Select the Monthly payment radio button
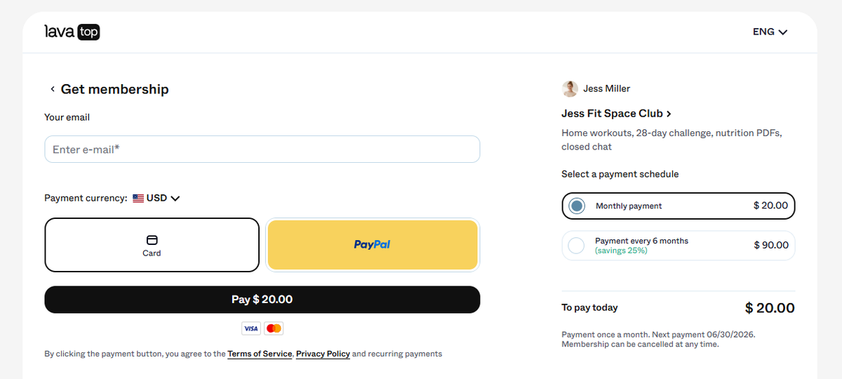Image resolution: width=842 pixels, height=379 pixels. coord(577,206)
